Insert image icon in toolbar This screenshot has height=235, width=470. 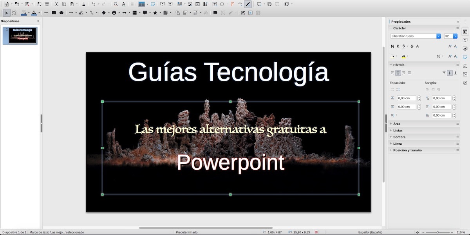click(190, 4)
